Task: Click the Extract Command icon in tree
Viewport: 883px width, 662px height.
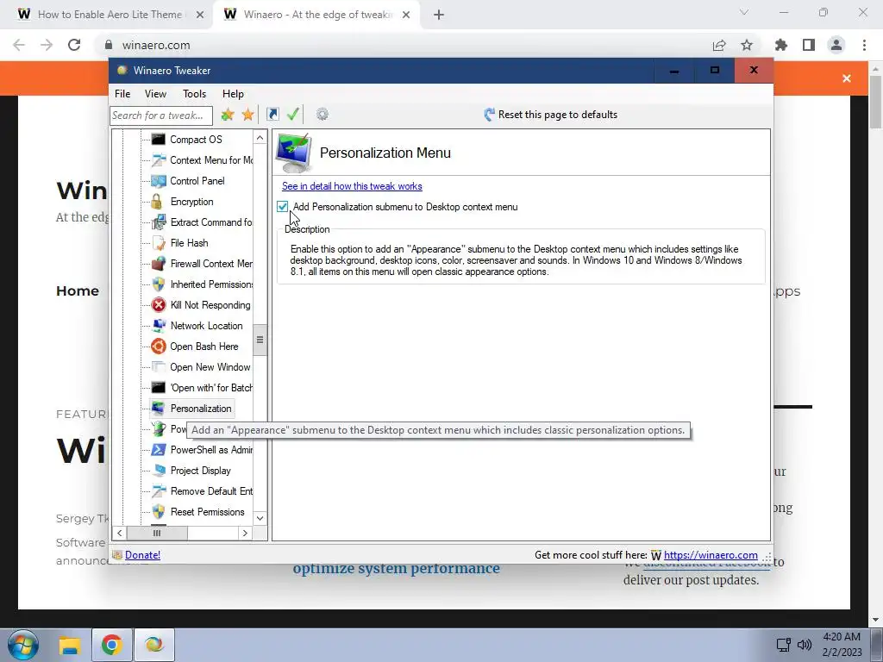Action: coord(159,222)
